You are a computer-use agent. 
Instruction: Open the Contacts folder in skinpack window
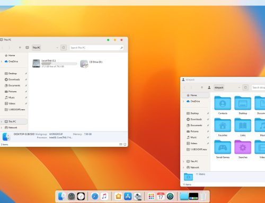pyautogui.click(x=223, y=103)
